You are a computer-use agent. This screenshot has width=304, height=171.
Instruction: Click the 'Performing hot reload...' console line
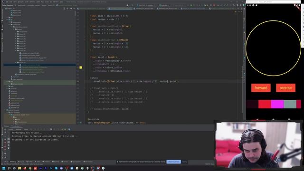click(x=27, y=133)
